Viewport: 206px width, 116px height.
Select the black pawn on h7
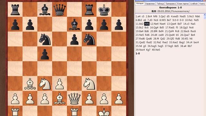pyautogui.click(x=119, y=25)
